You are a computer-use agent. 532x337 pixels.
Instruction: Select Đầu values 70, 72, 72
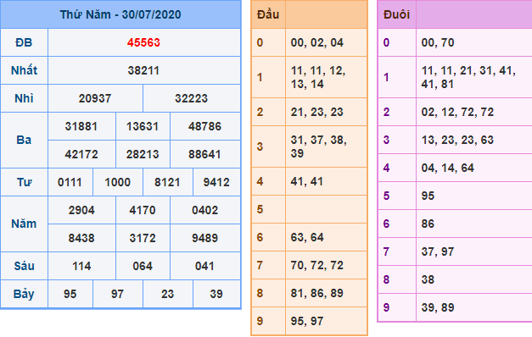coord(316,265)
